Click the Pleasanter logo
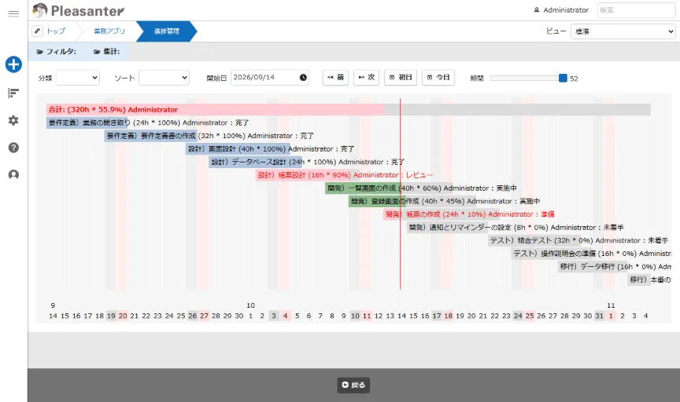 79,10
